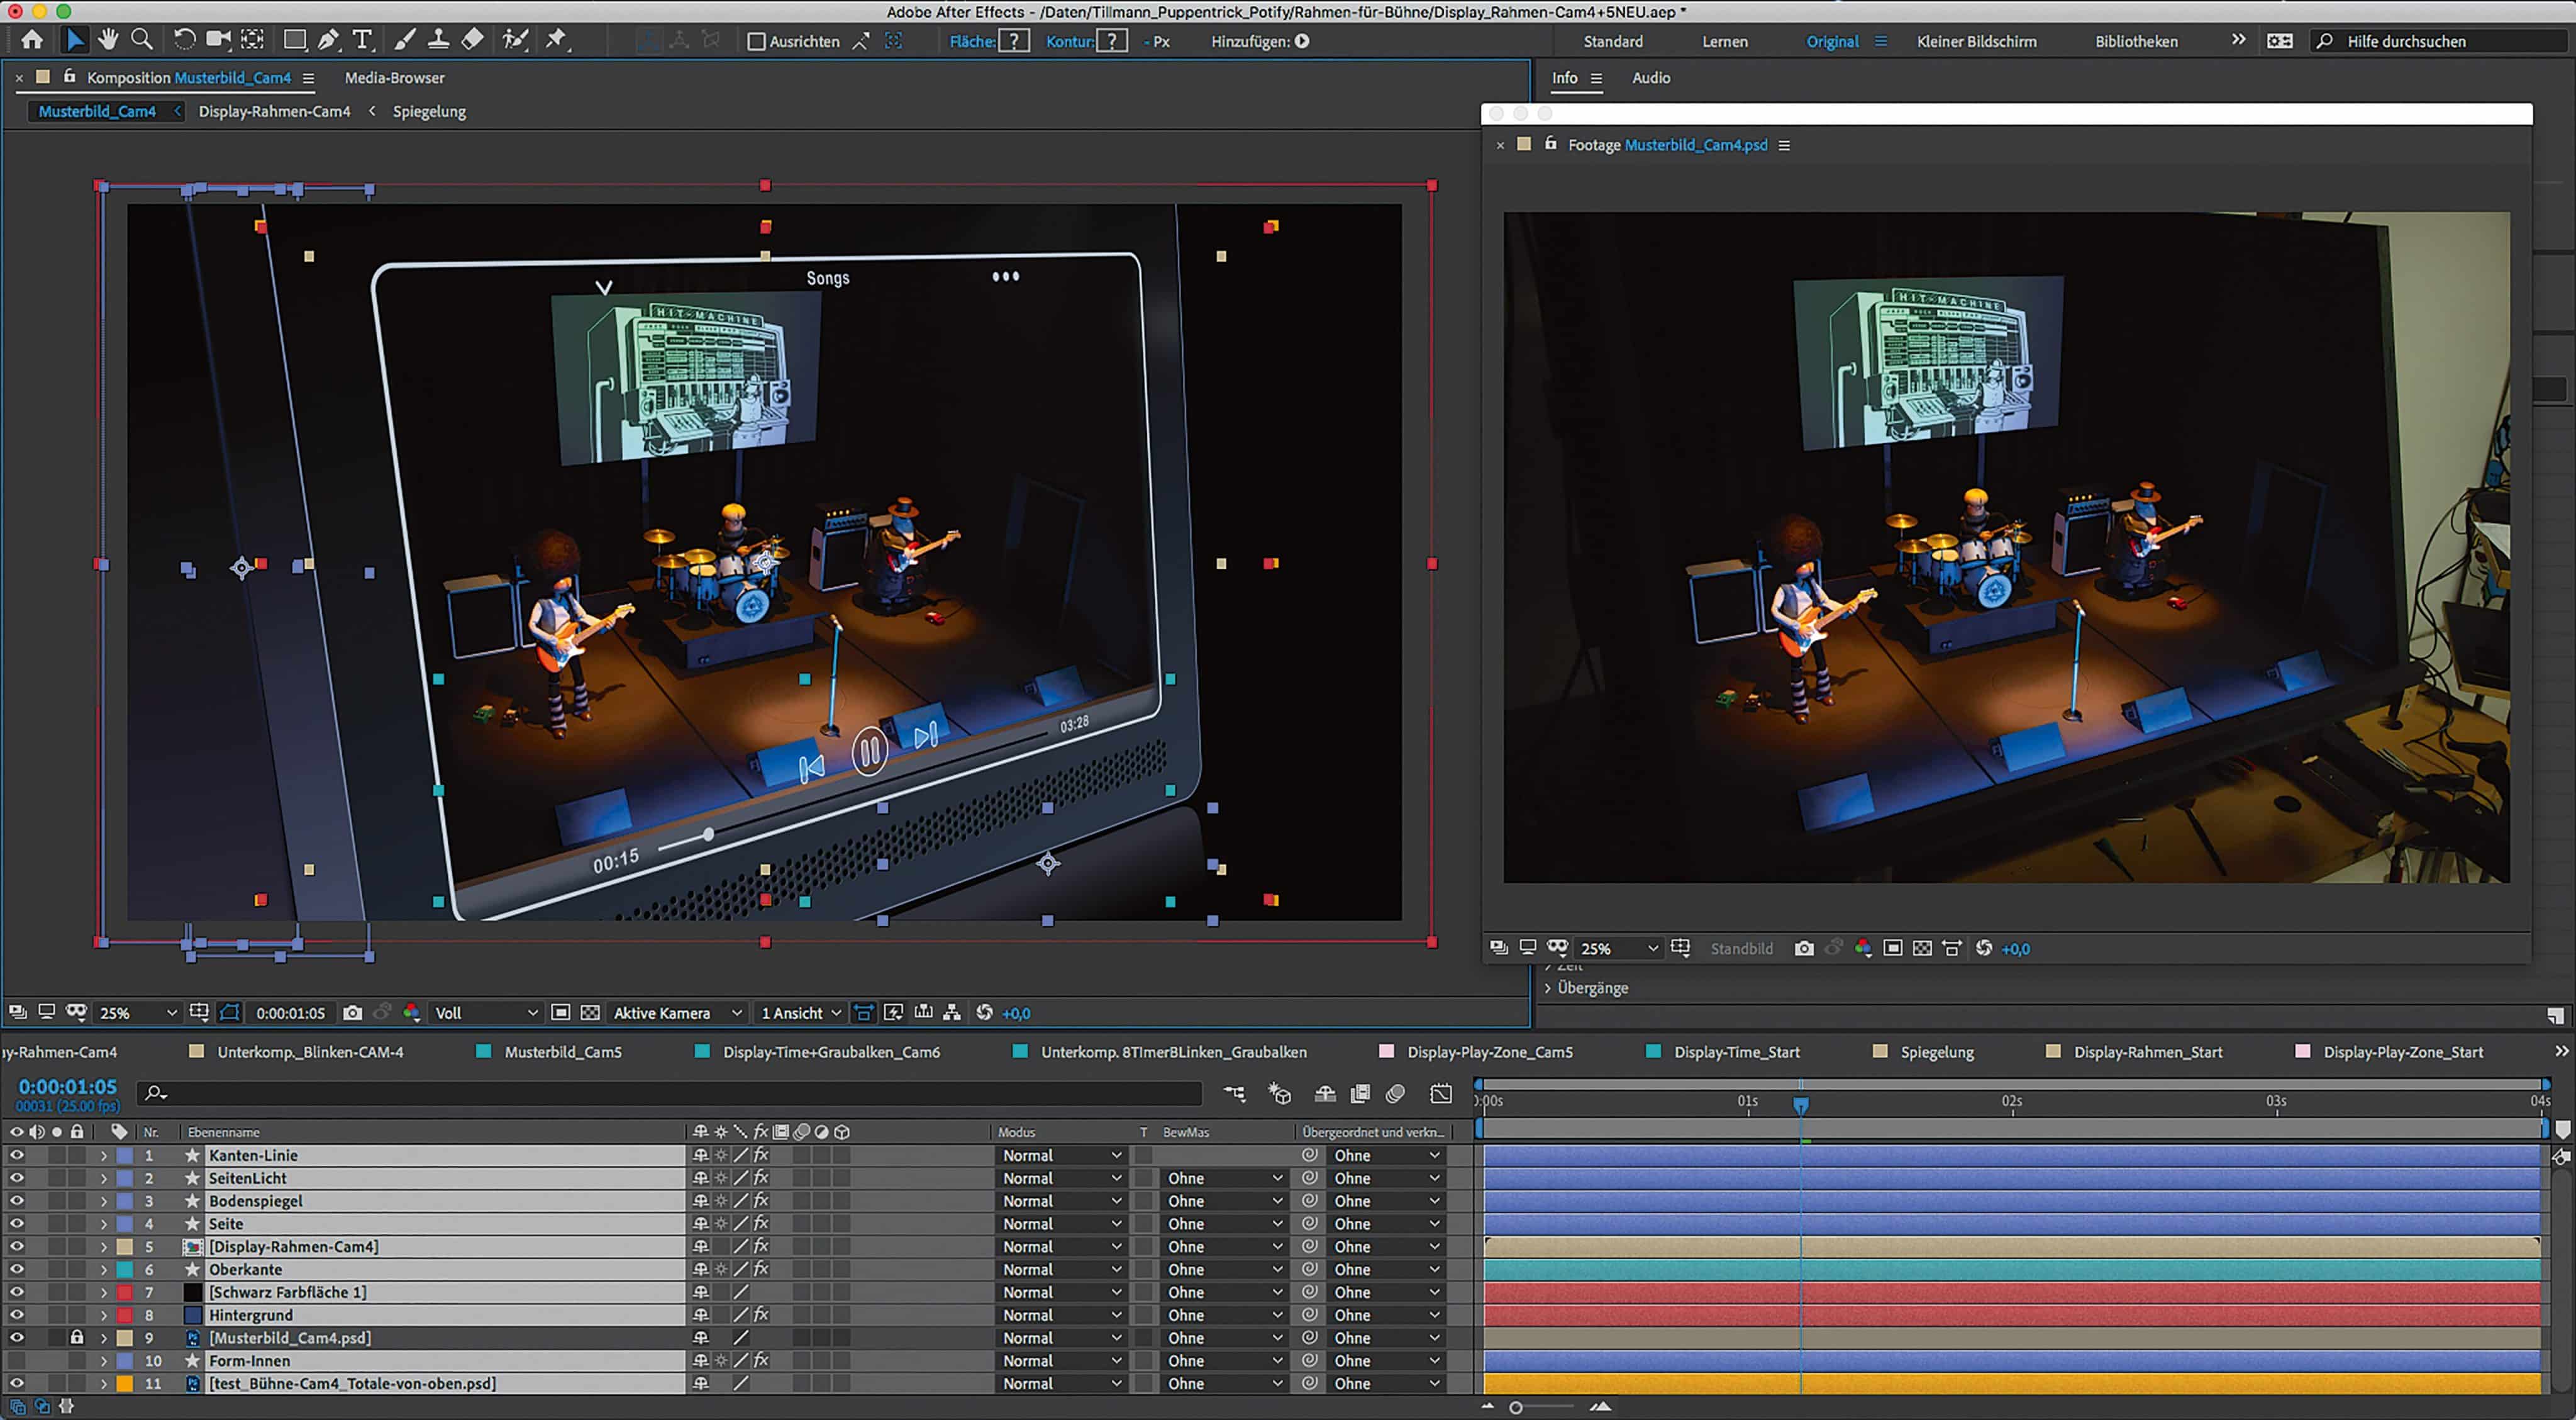
Task: Toggle visibility of the SeitenLicht layer
Action: click(x=16, y=1178)
